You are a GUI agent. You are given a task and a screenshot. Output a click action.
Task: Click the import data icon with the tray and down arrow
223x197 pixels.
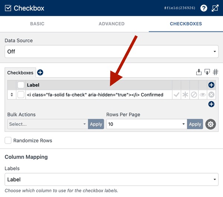pyautogui.click(x=199, y=72)
